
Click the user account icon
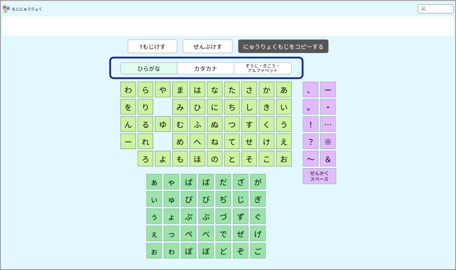(x=423, y=9)
